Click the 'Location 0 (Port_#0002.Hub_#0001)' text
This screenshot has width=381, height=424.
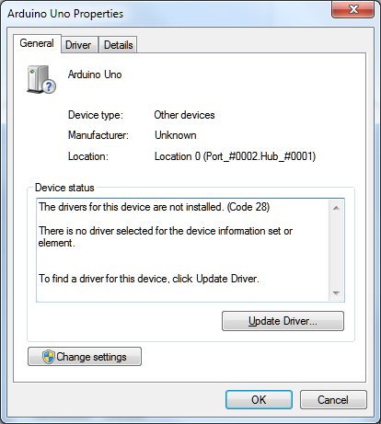point(235,156)
